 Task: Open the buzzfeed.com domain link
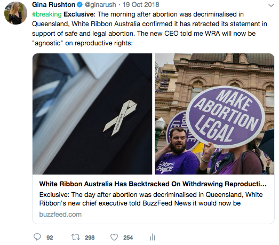click(x=60, y=215)
